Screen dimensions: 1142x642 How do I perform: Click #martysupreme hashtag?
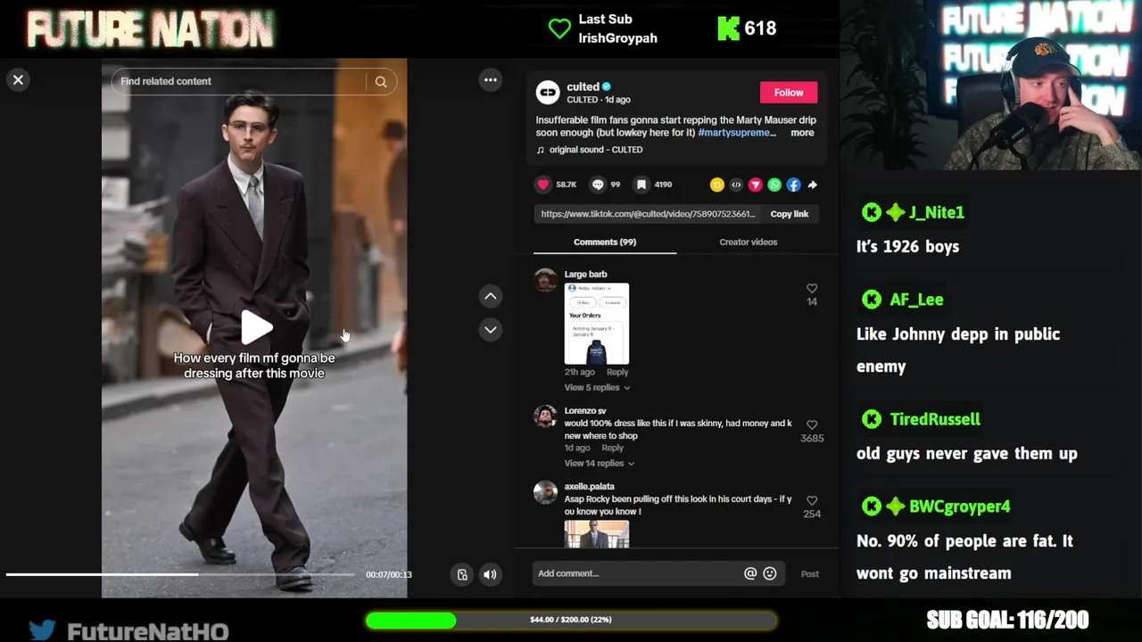click(737, 133)
